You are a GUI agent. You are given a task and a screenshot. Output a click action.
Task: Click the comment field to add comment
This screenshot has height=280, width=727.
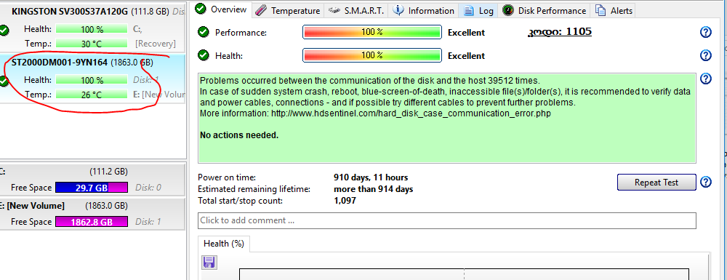[447, 220]
